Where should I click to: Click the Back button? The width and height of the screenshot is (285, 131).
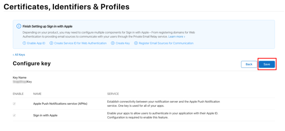(x=249, y=64)
